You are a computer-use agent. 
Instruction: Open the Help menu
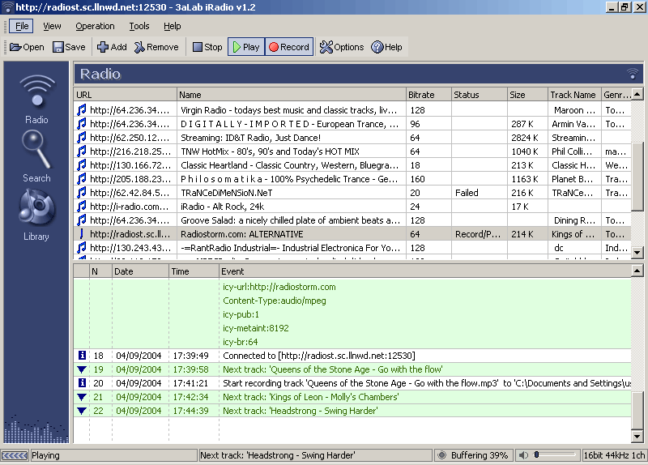click(172, 26)
